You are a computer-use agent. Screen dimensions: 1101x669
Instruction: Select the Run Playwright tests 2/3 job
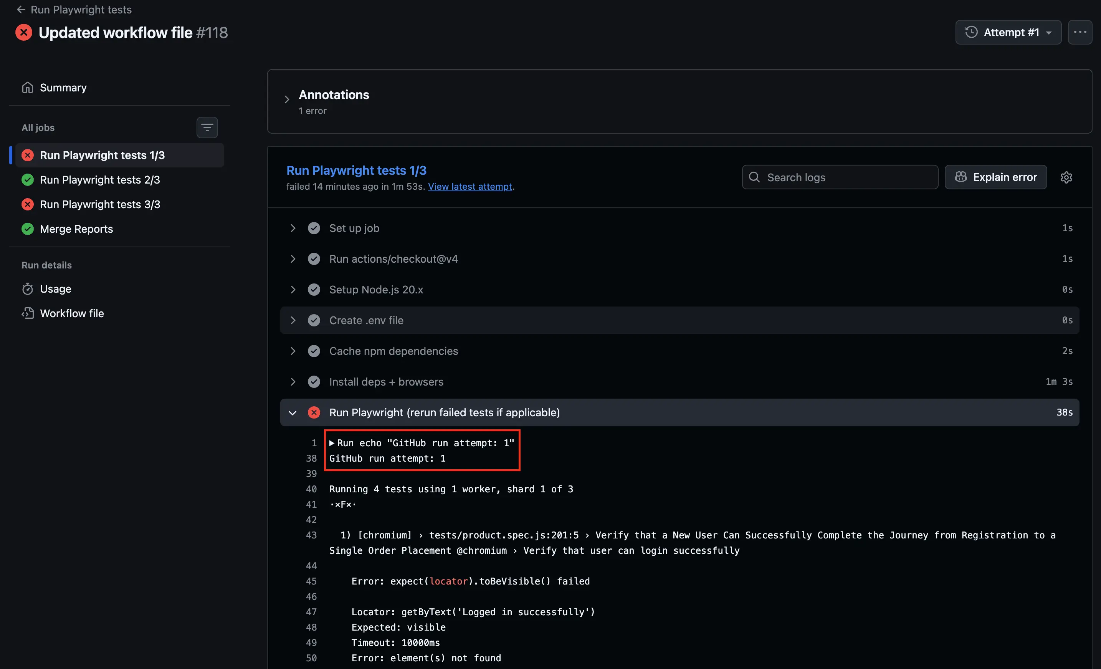pyautogui.click(x=100, y=180)
